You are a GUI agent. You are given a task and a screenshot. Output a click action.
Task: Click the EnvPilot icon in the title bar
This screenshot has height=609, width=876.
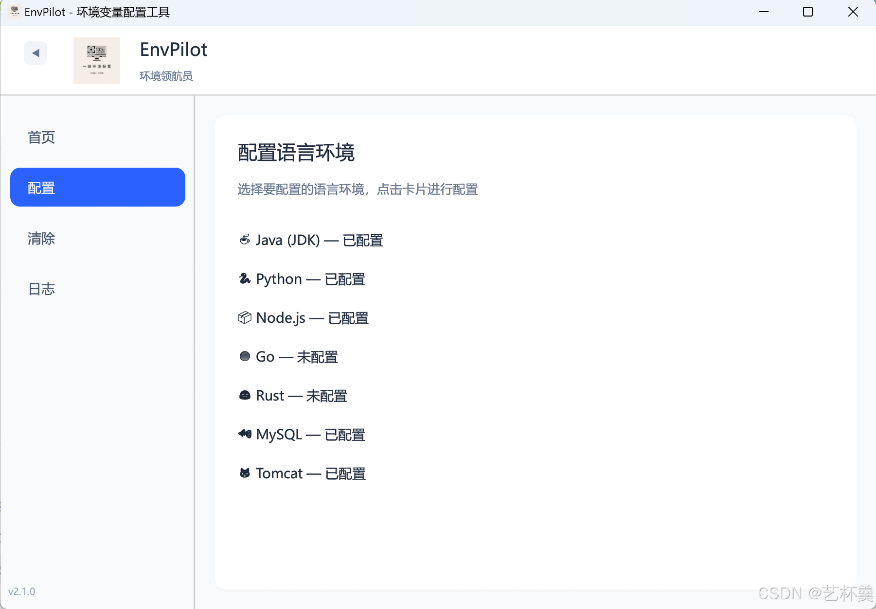pos(14,11)
